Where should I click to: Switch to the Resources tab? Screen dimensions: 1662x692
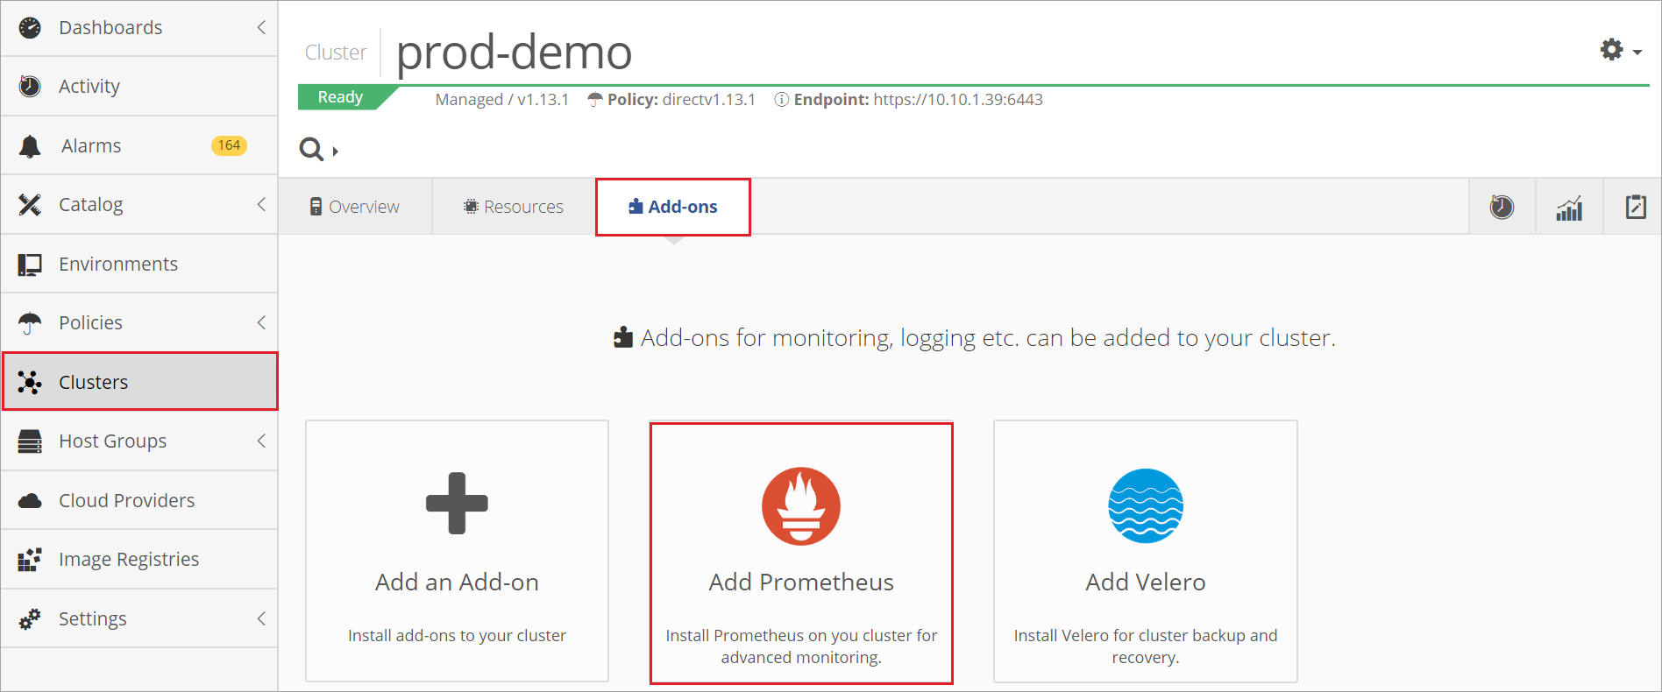click(x=514, y=207)
